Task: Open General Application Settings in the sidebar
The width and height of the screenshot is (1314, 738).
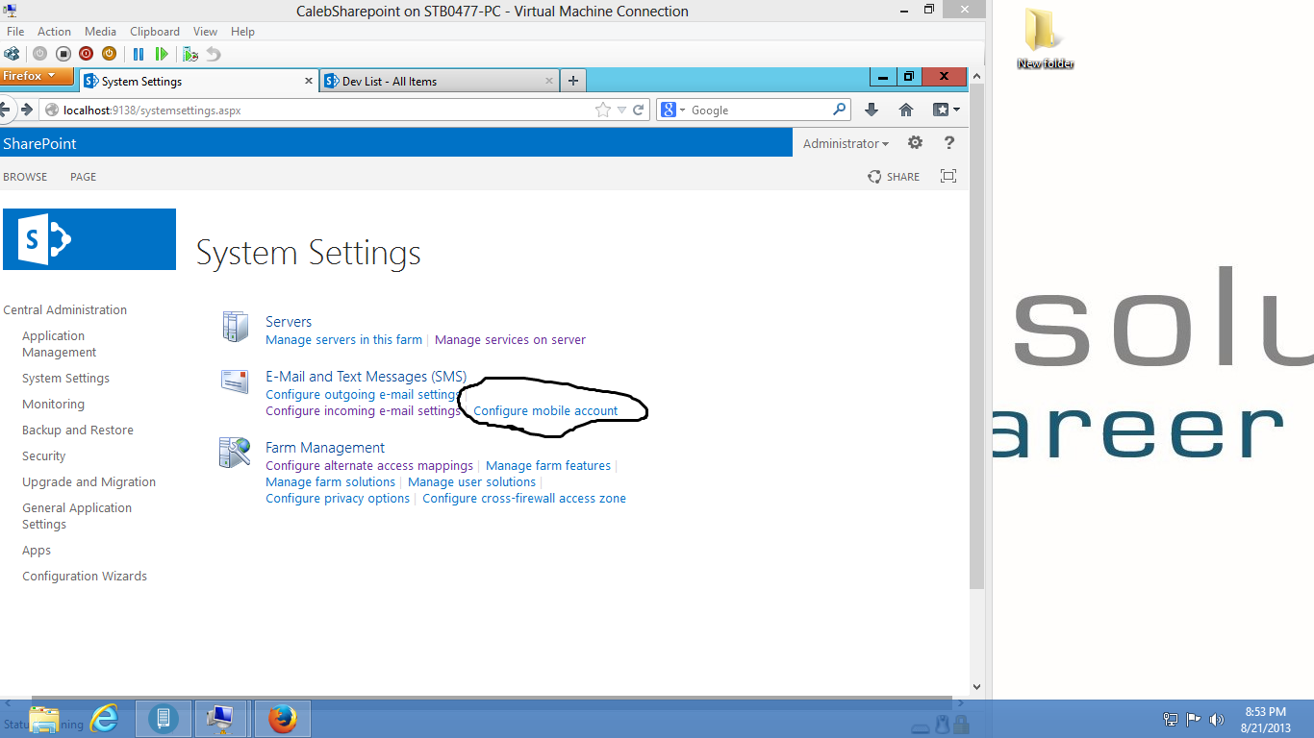Action: pos(77,516)
